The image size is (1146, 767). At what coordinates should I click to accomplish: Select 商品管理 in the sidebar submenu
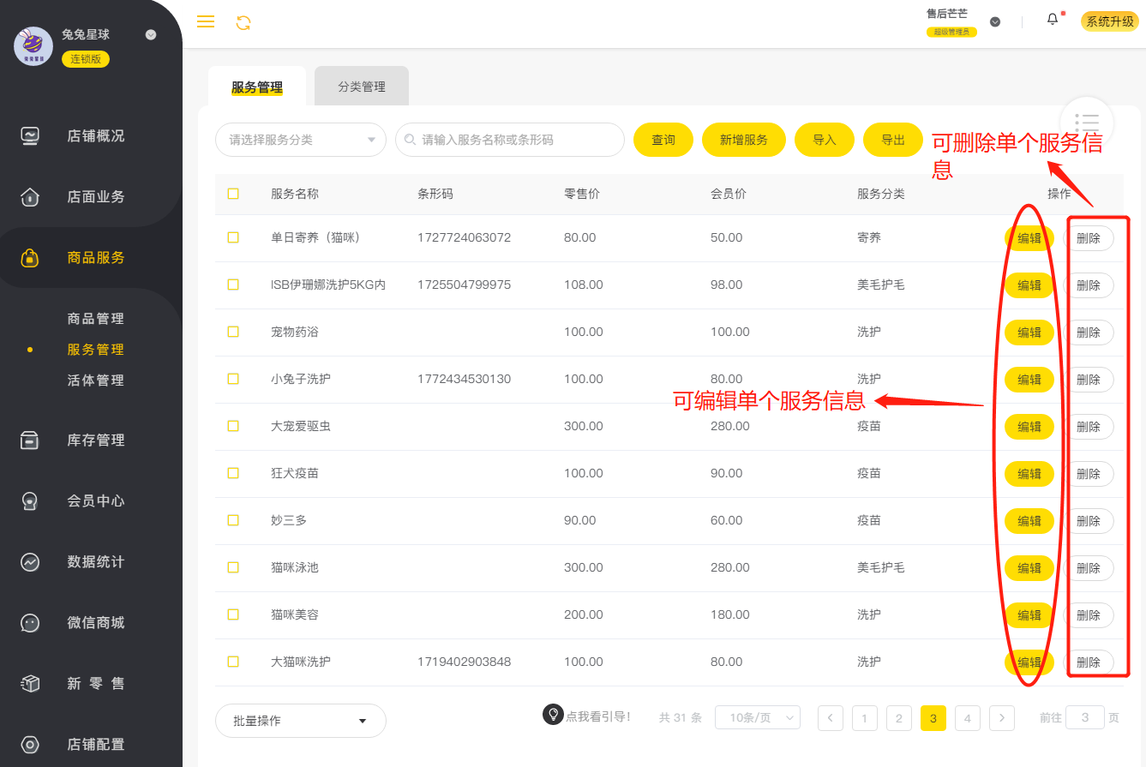point(95,319)
